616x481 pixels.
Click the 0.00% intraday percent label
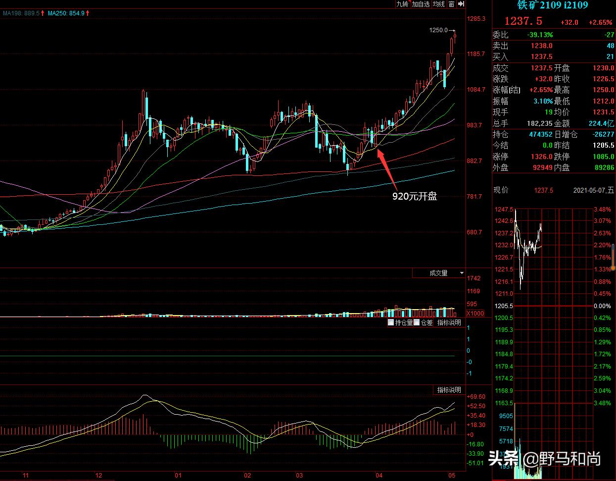point(602,306)
